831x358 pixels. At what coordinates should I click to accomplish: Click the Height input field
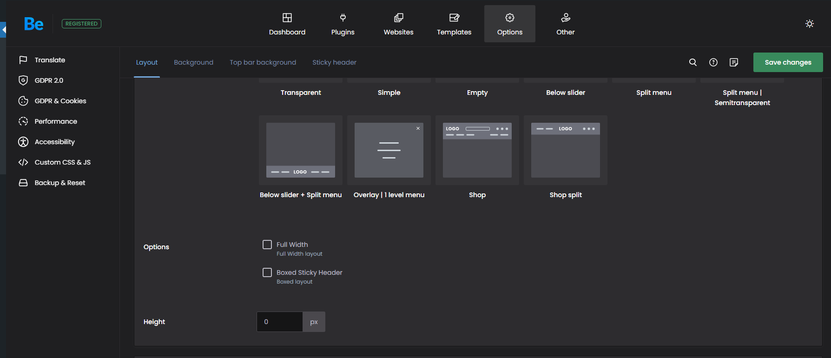pyautogui.click(x=280, y=322)
